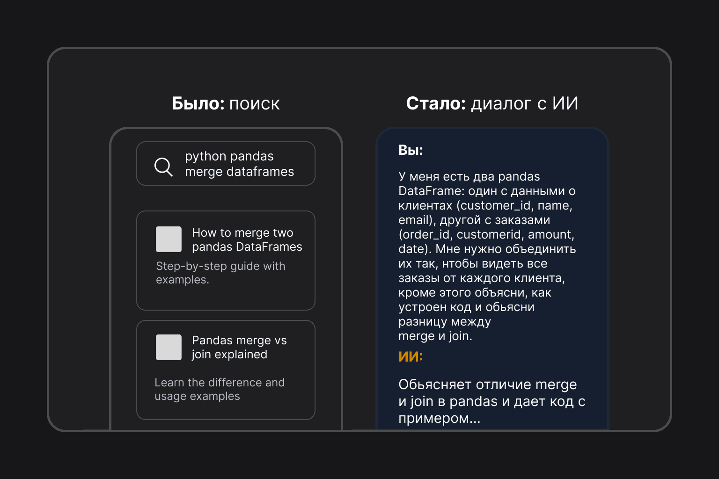The width and height of the screenshot is (719, 479).
Task: Click the line "У меня есть два pandas"
Action: coord(469,176)
